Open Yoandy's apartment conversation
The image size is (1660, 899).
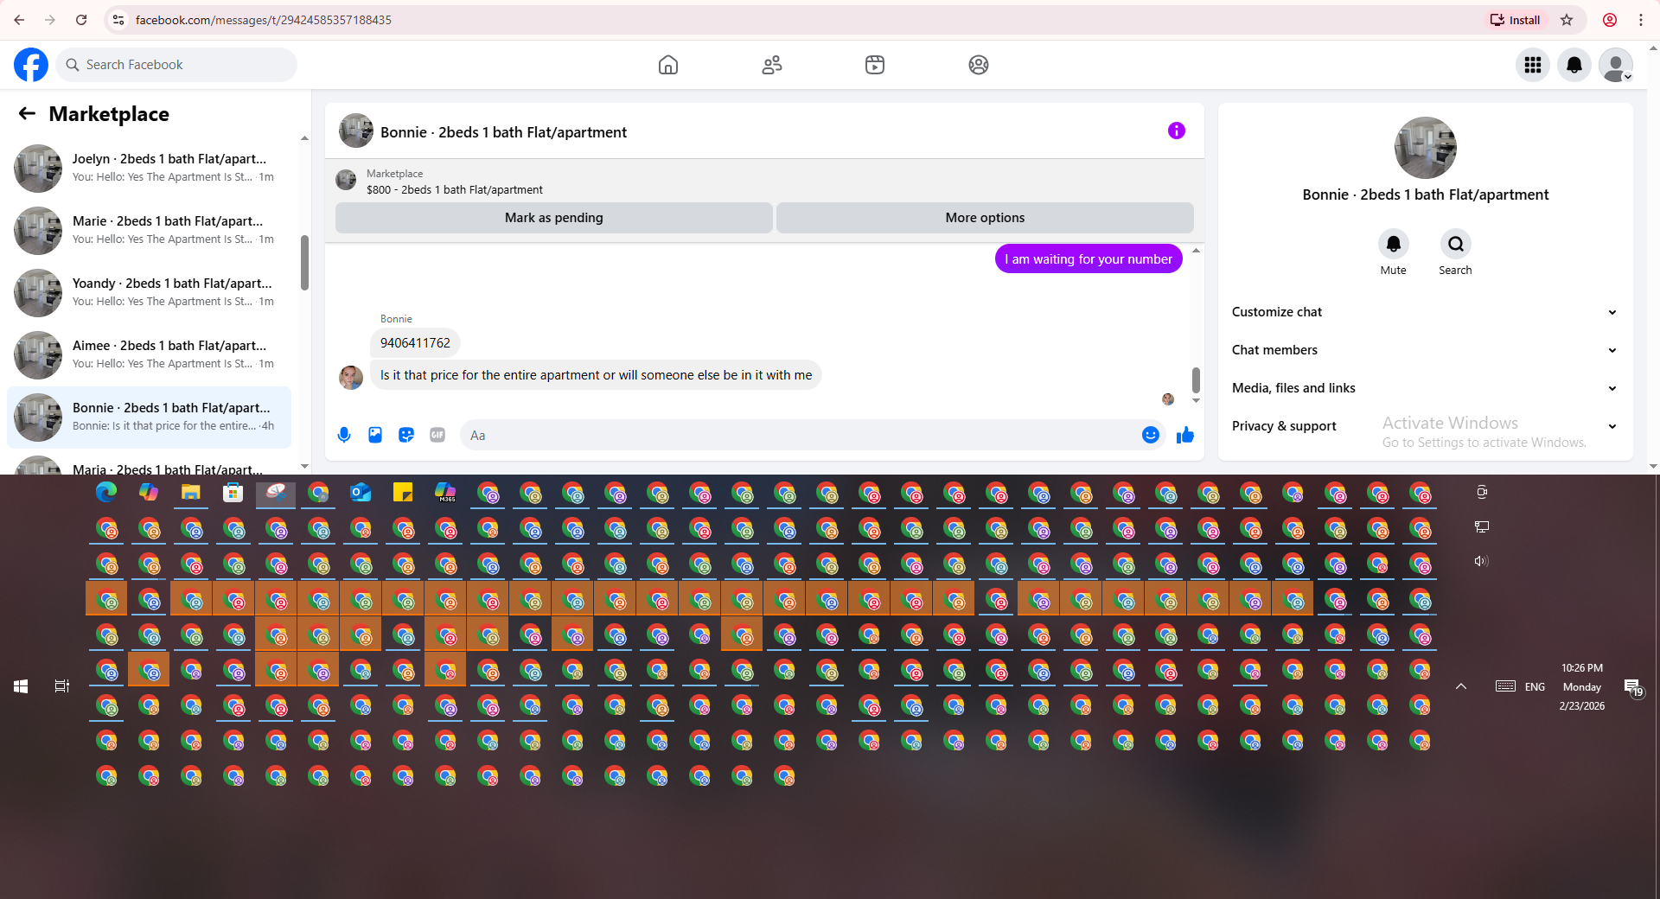click(150, 292)
